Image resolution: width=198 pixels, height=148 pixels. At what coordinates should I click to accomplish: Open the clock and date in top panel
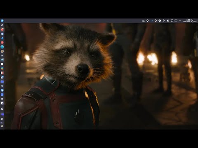190,21
